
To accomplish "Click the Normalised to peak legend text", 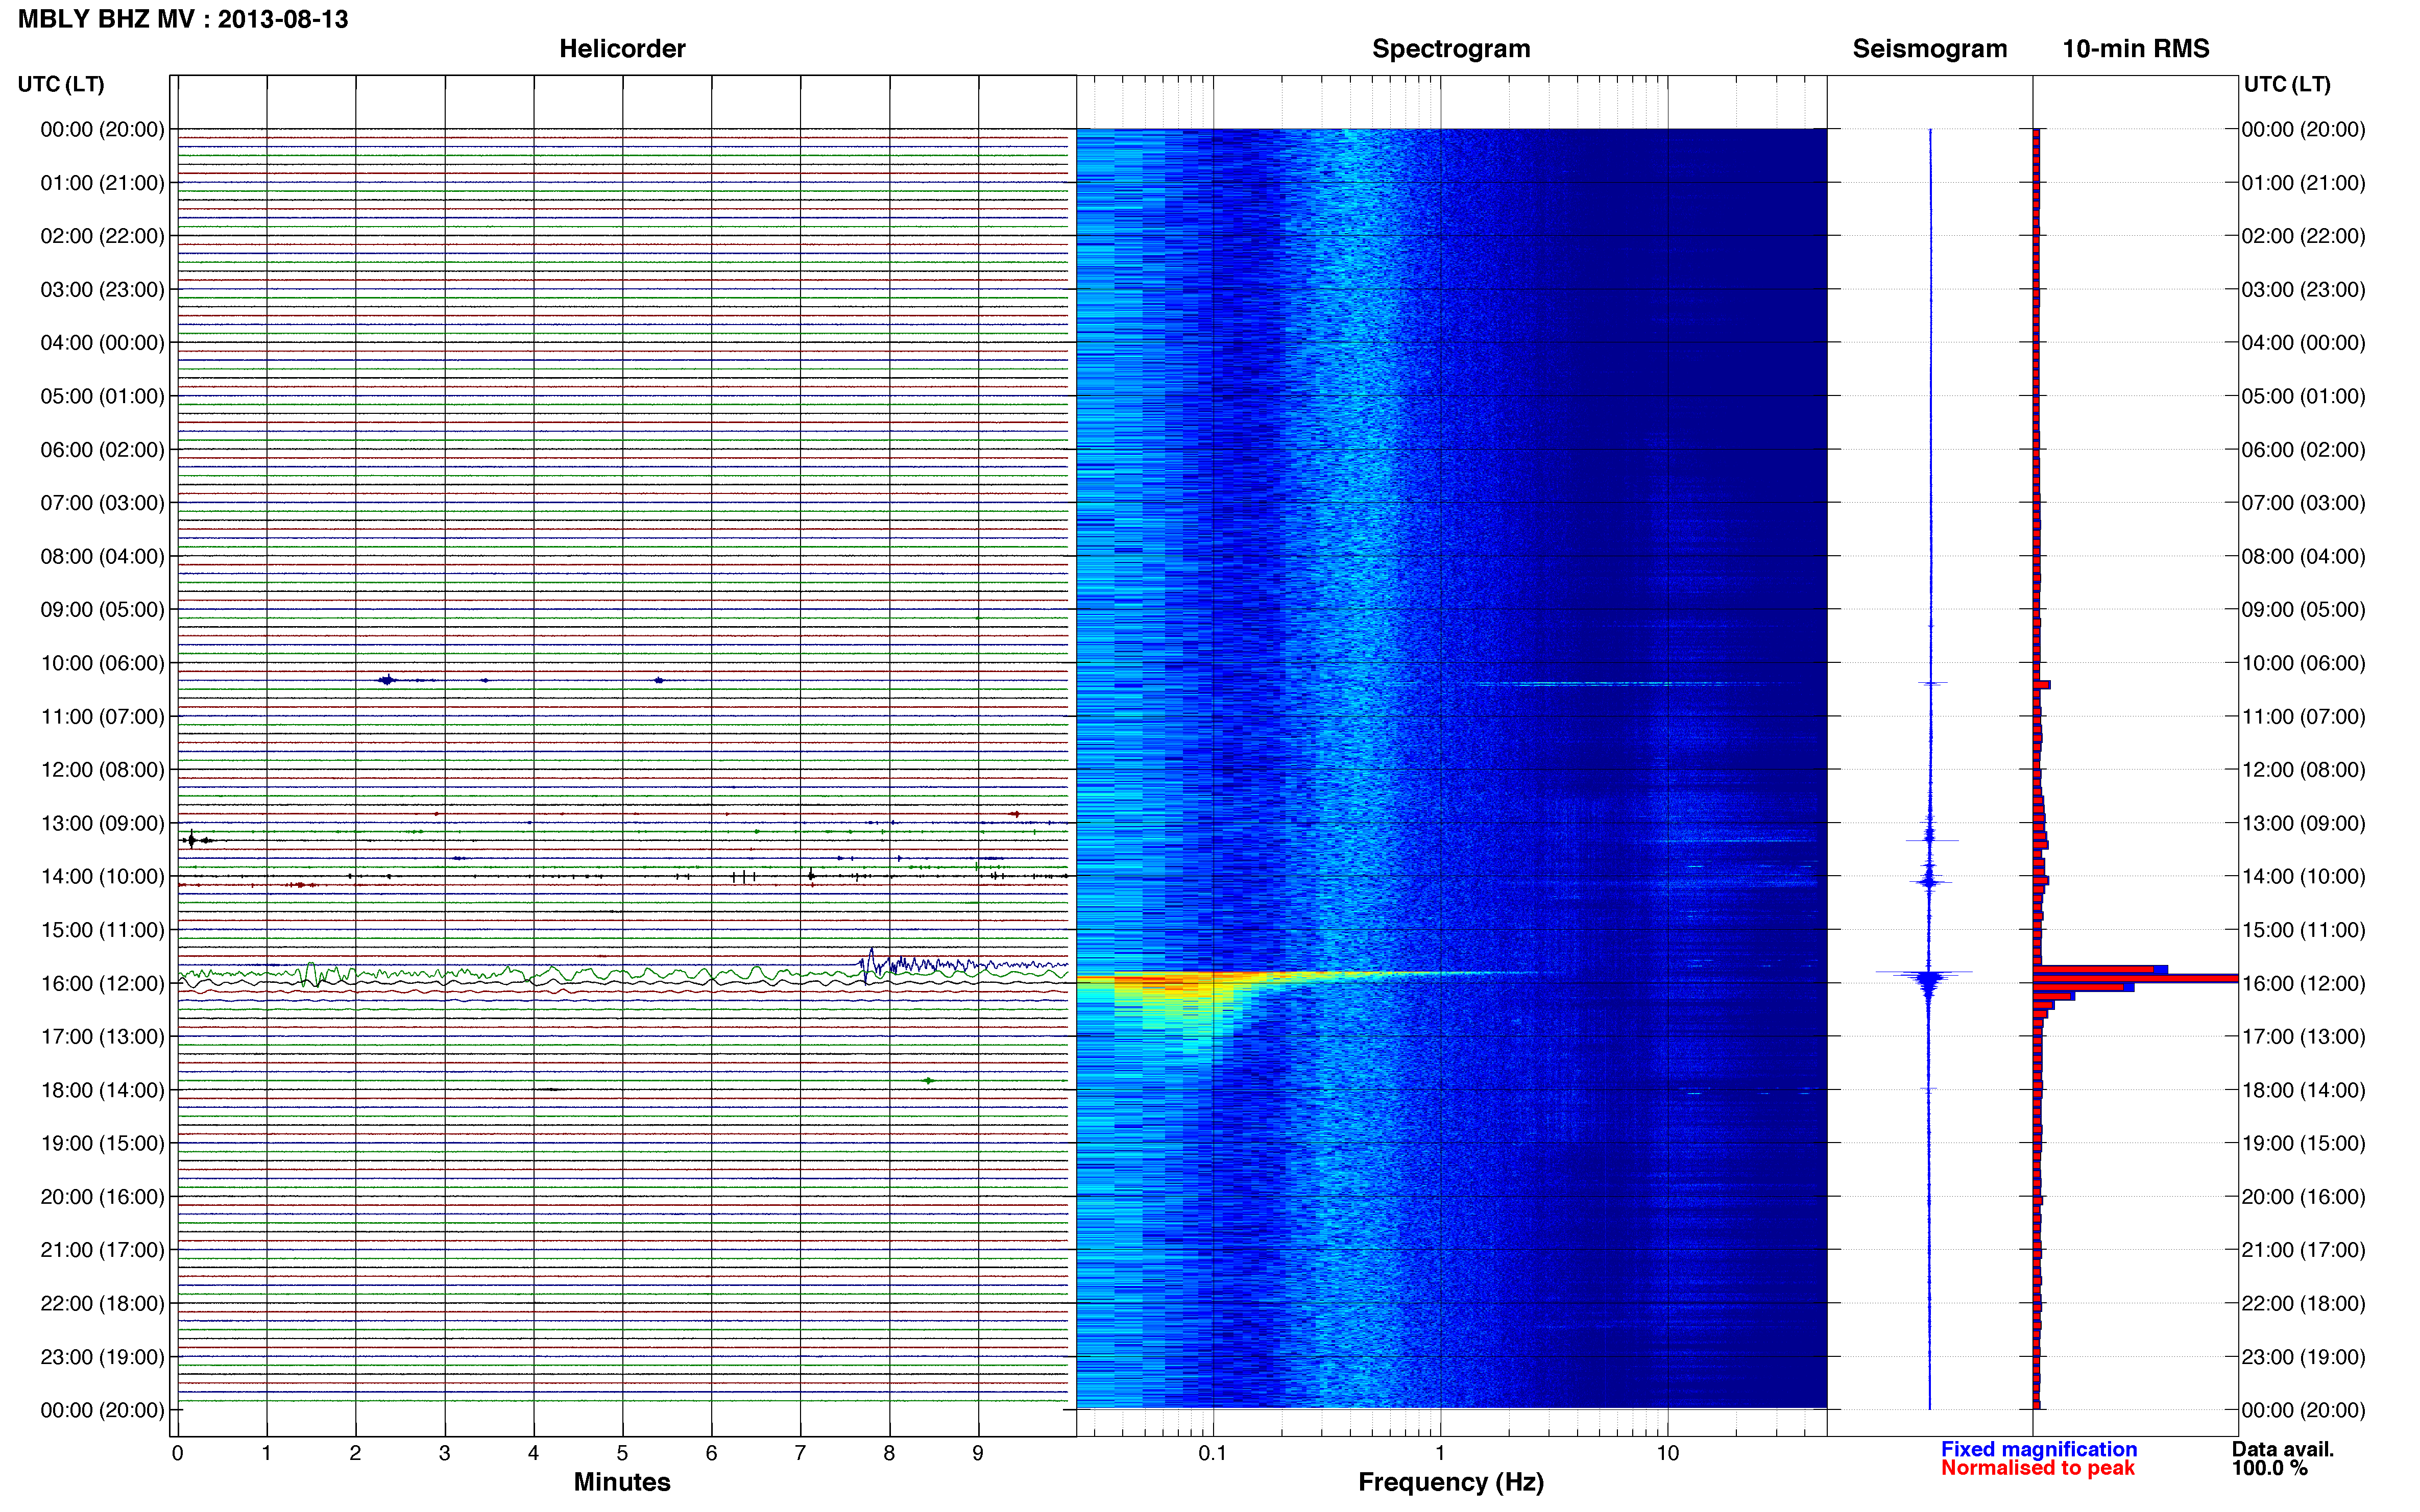I will [x=2038, y=1468].
